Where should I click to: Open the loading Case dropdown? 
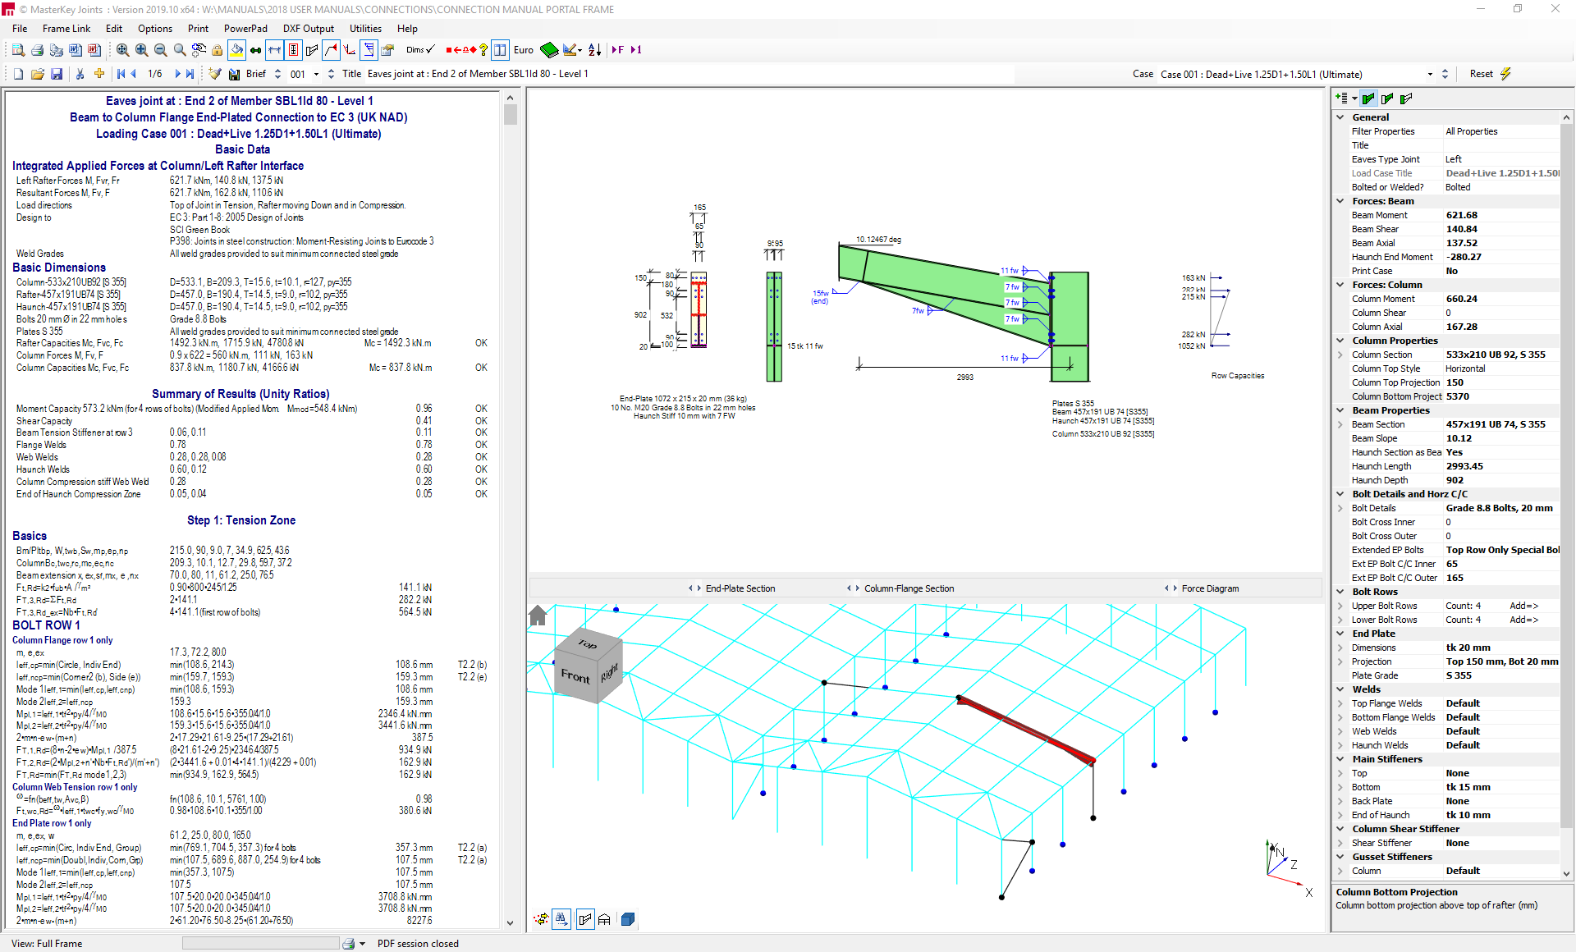(x=1430, y=74)
